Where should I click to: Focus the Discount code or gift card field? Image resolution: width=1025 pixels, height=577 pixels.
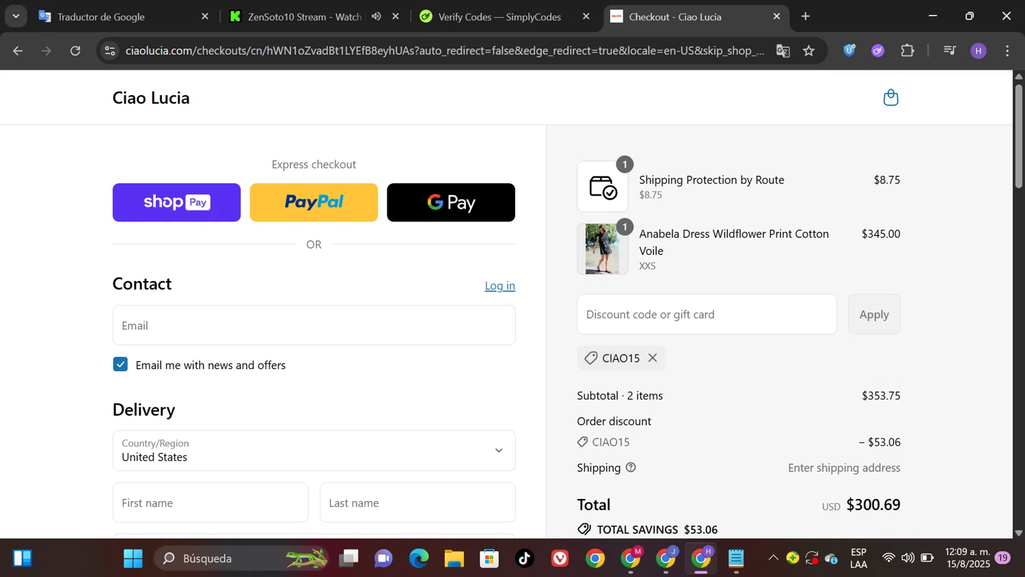tap(707, 314)
